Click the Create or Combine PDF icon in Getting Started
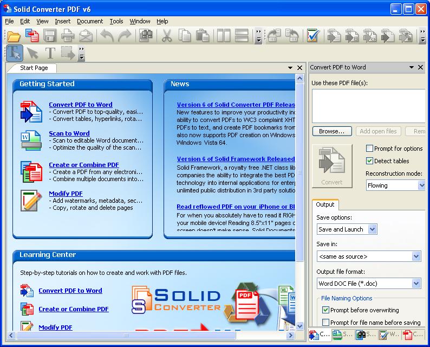The height and width of the screenshot is (347, 430). click(31, 172)
